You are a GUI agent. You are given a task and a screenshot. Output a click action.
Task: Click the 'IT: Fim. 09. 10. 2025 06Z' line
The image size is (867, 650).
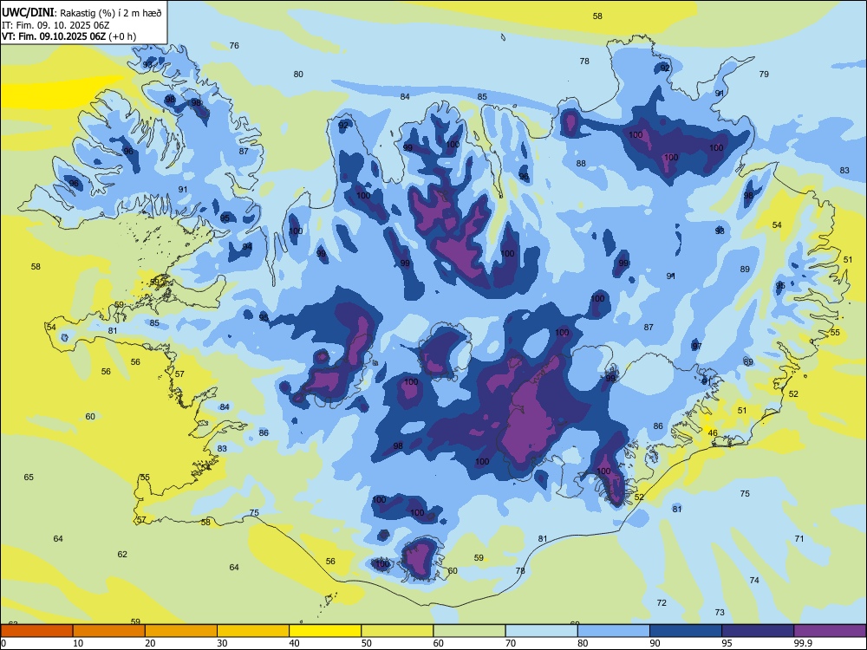(x=54, y=25)
